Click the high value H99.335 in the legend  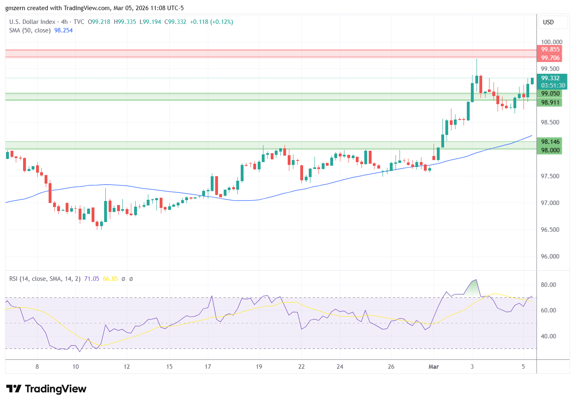[125, 22]
